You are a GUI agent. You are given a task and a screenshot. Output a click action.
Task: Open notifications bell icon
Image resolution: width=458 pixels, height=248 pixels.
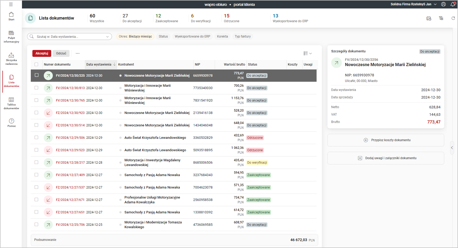click(x=453, y=4)
